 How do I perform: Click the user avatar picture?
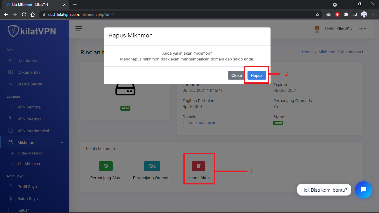pyautogui.click(x=317, y=29)
